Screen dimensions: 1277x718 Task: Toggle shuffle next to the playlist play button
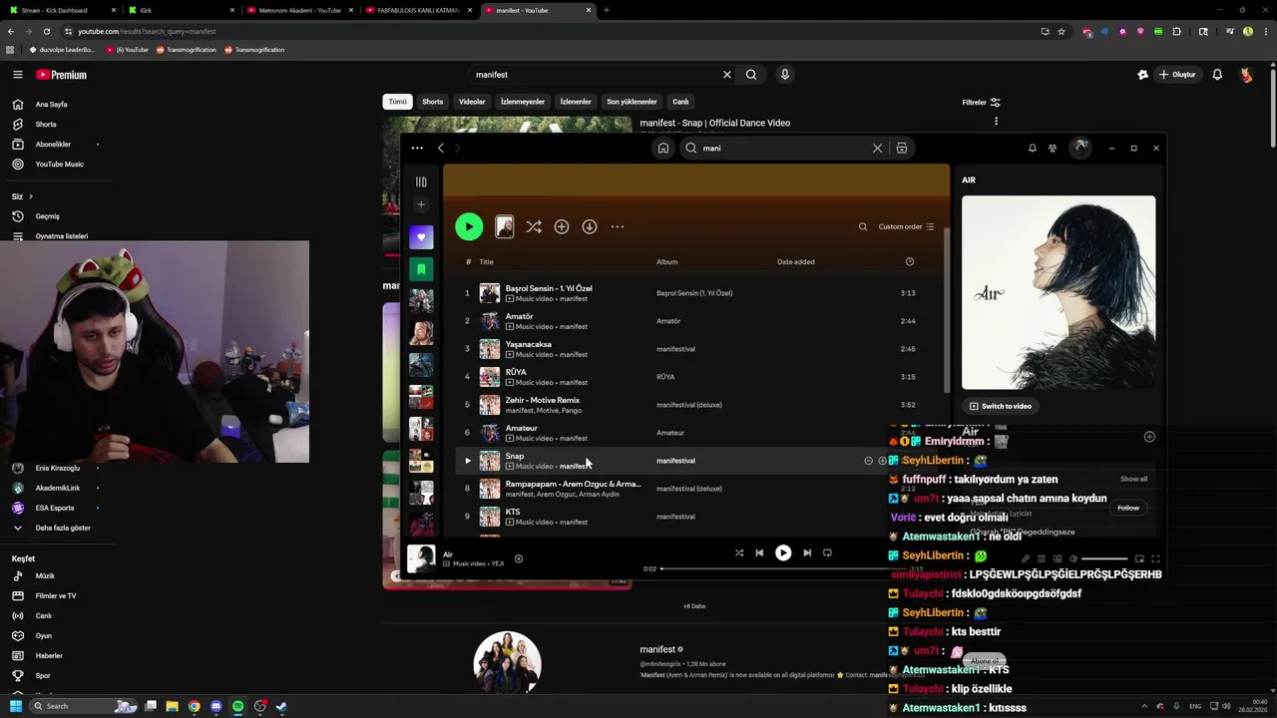click(x=534, y=226)
